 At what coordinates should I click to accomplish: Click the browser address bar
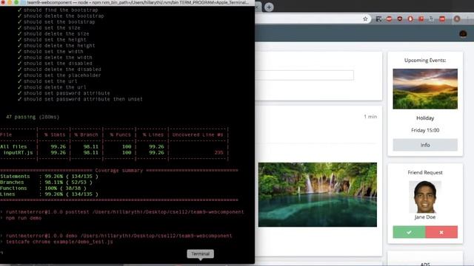click(313, 19)
